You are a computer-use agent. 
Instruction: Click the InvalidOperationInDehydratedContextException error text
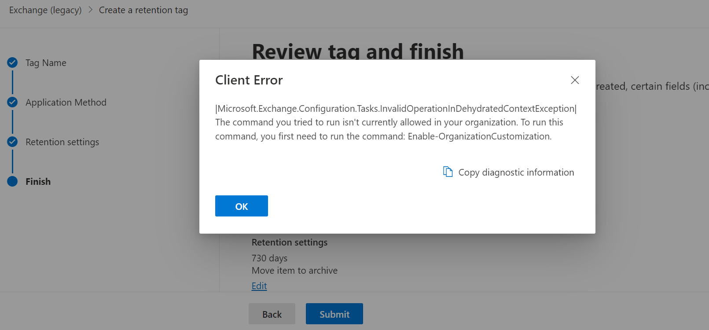coord(396,109)
